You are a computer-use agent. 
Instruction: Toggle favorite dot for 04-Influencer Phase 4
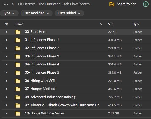click(x=7, y=64)
